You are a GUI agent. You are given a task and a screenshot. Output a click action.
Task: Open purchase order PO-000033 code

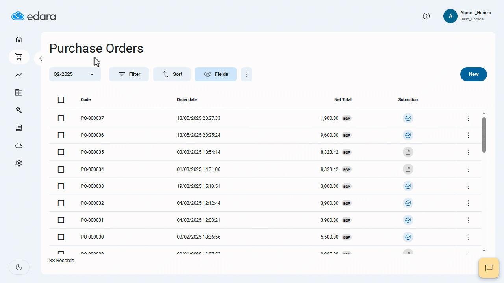coord(92,186)
